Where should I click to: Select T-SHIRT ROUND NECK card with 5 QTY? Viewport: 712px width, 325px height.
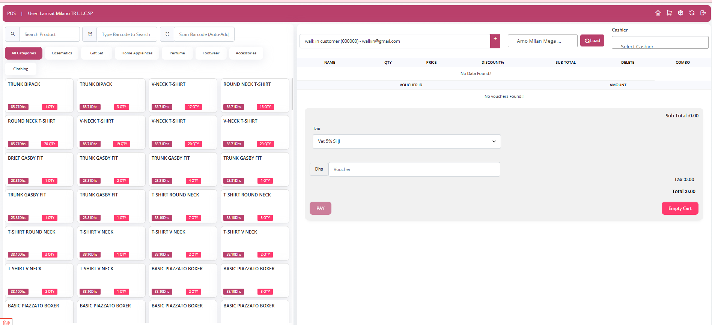255,206
